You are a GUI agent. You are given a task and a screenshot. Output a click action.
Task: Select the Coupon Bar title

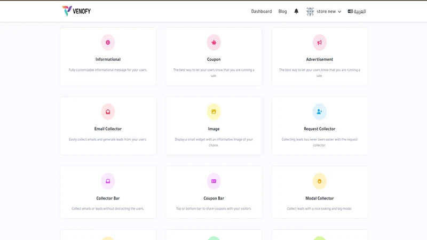tap(214, 198)
